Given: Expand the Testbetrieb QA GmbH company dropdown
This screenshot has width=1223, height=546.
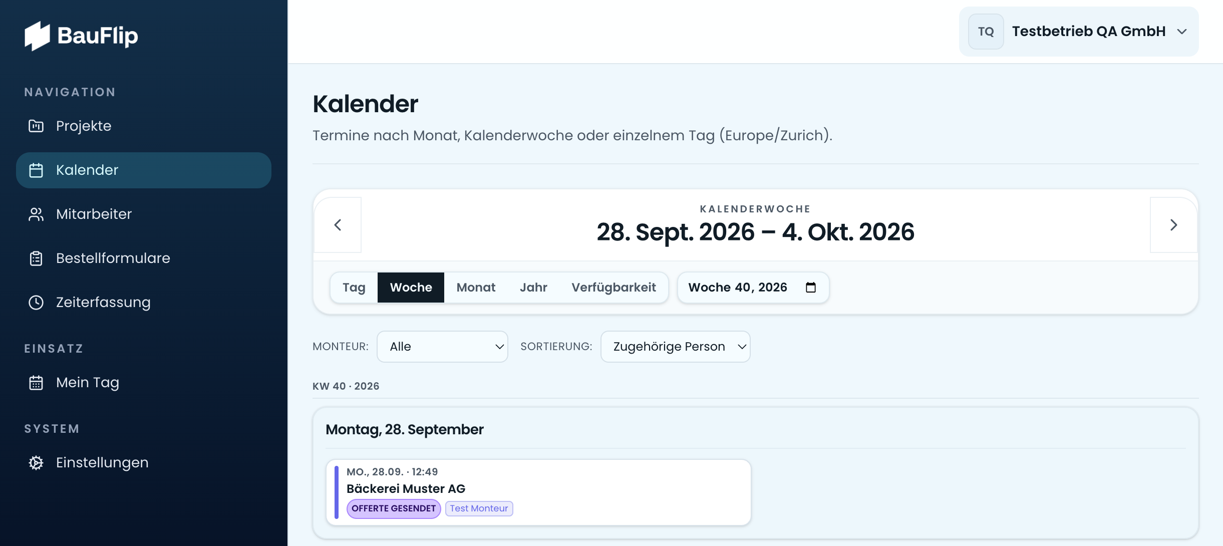Looking at the screenshot, I should (1079, 32).
